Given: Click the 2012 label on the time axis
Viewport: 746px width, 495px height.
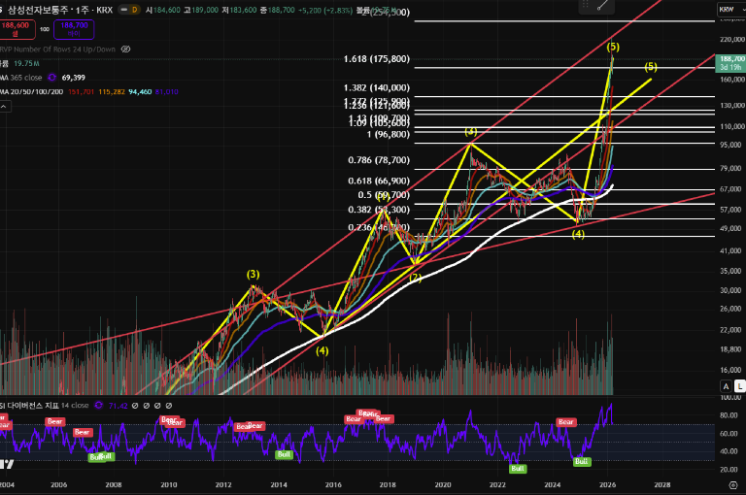Looking at the screenshot, I should [223, 485].
